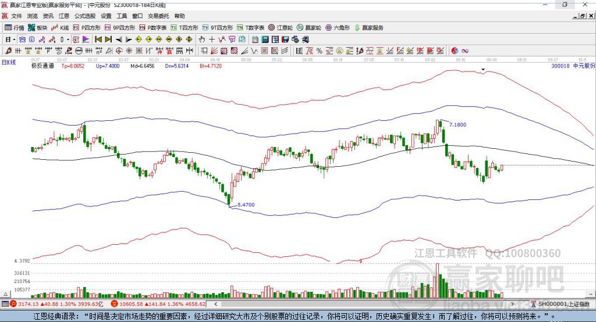
Task: Restore the inner chart window
Action: click(x=583, y=16)
